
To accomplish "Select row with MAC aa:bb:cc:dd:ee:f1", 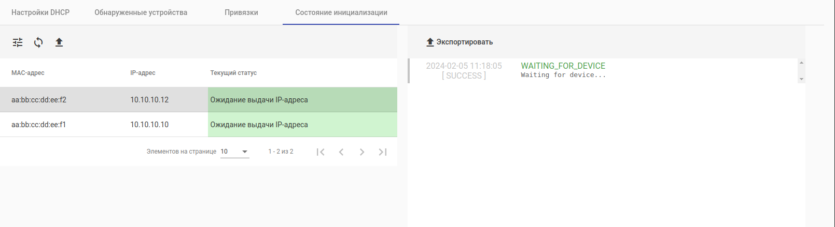I will click(39, 125).
